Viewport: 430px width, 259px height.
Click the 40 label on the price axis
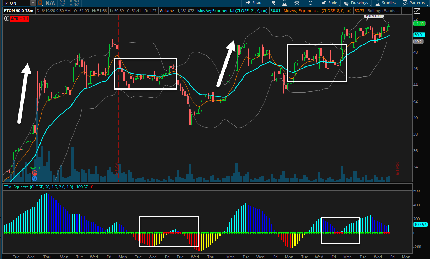[415, 118]
